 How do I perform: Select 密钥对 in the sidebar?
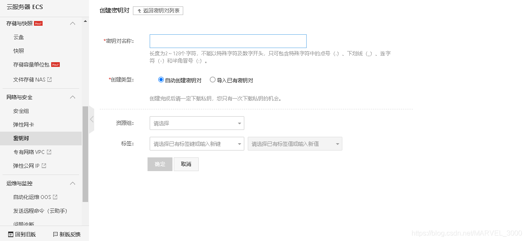pyautogui.click(x=41, y=139)
